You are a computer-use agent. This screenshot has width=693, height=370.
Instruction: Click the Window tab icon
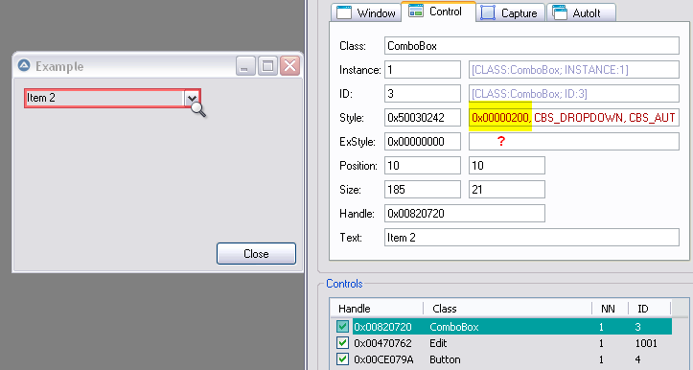[344, 12]
